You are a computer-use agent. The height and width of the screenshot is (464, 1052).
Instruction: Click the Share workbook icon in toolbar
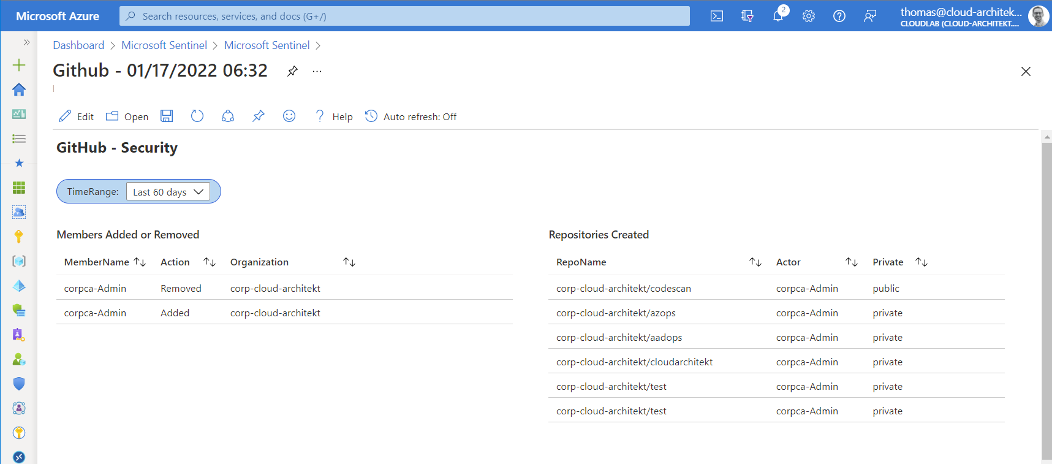tap(228, 116)
